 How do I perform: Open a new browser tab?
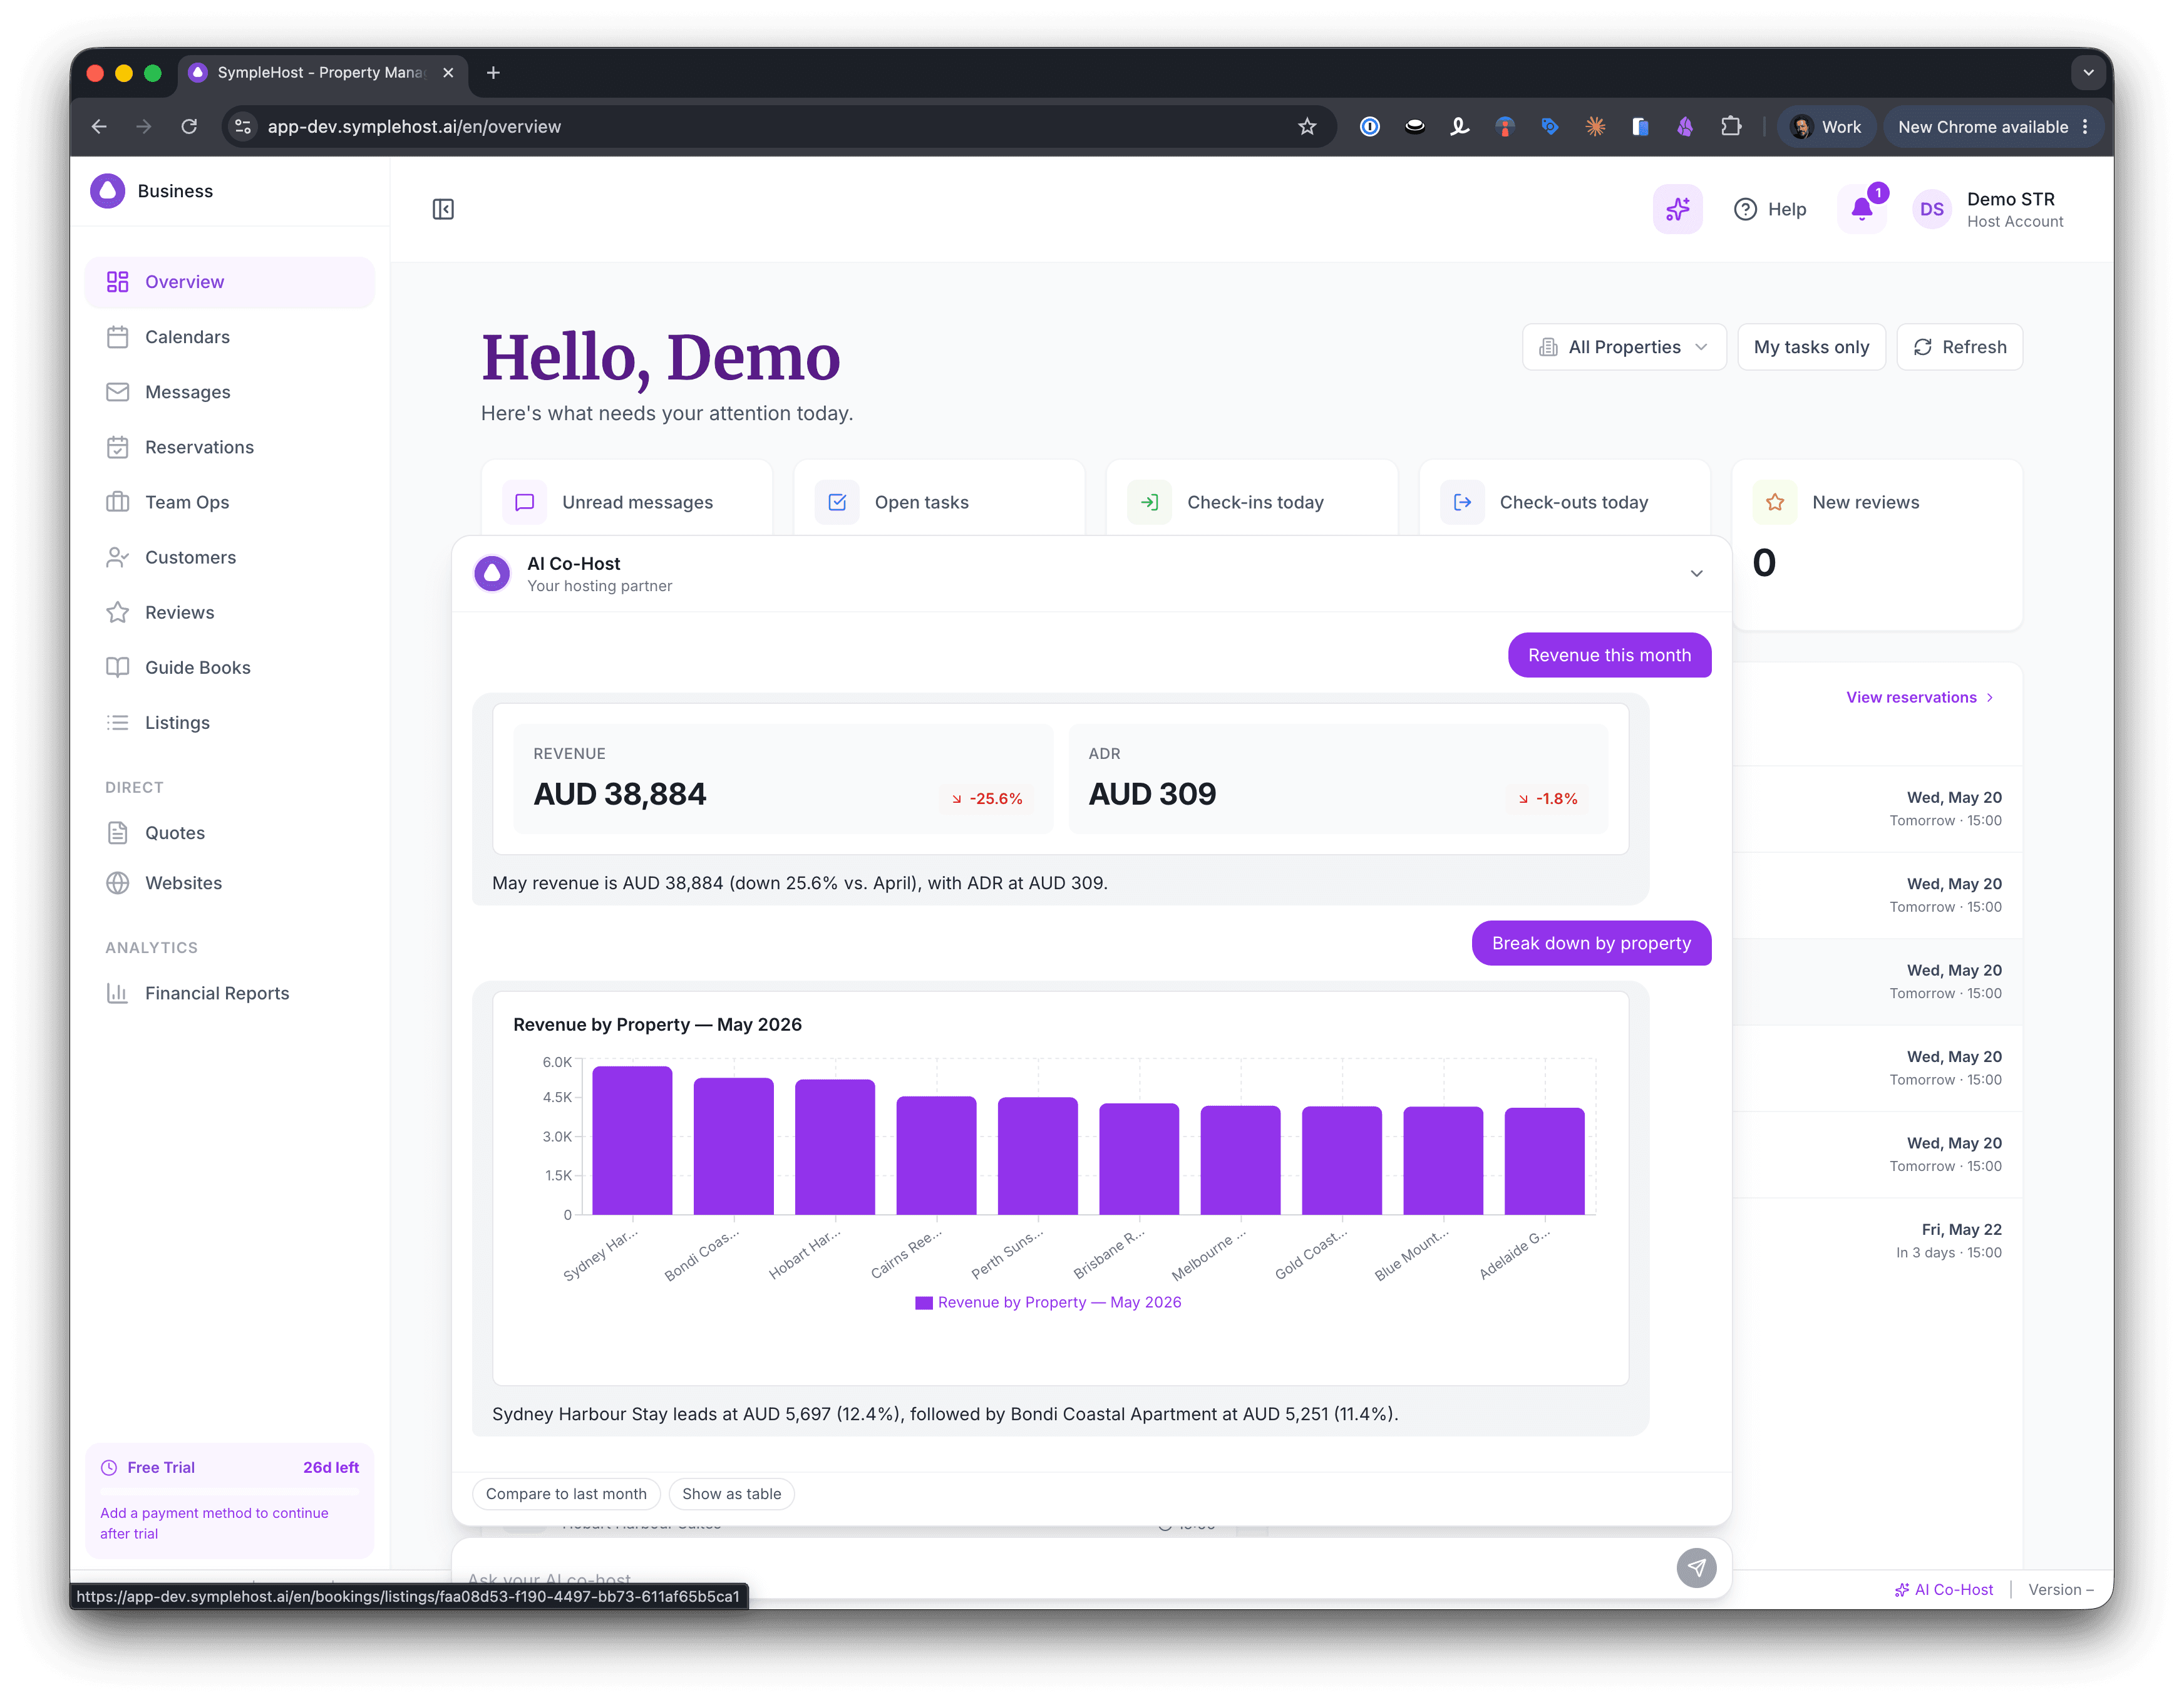[x=493, y=73]
